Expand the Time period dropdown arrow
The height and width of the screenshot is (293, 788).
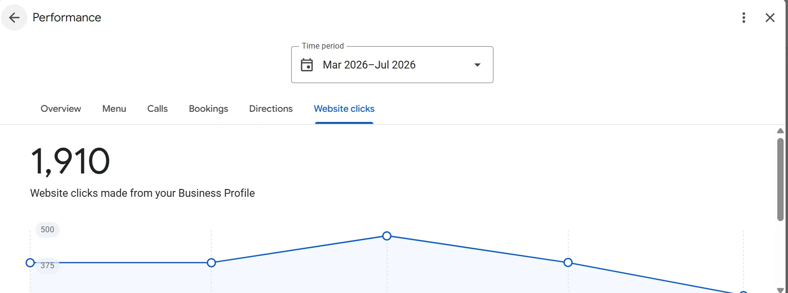[x=477, y=65]
